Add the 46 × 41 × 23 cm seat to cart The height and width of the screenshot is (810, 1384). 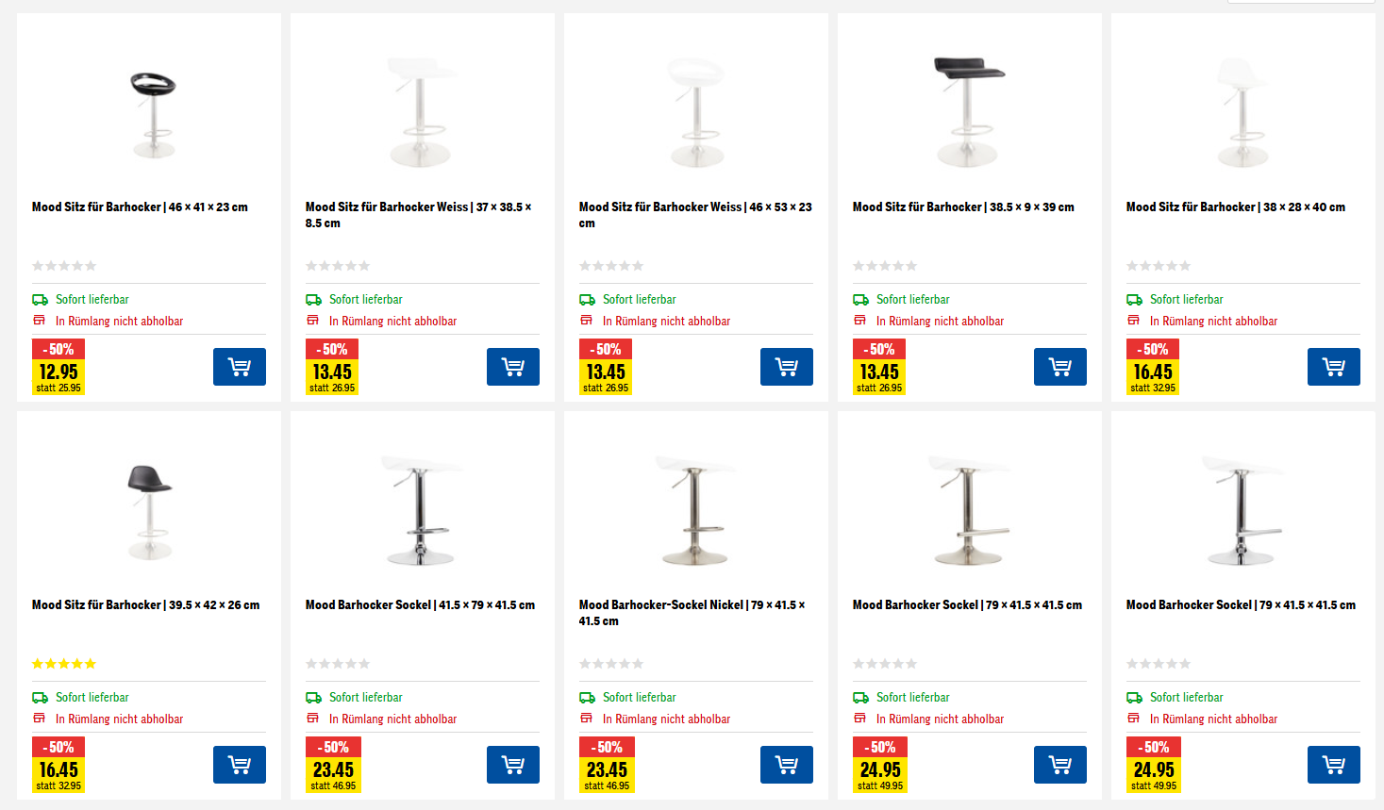click(239, 367)
